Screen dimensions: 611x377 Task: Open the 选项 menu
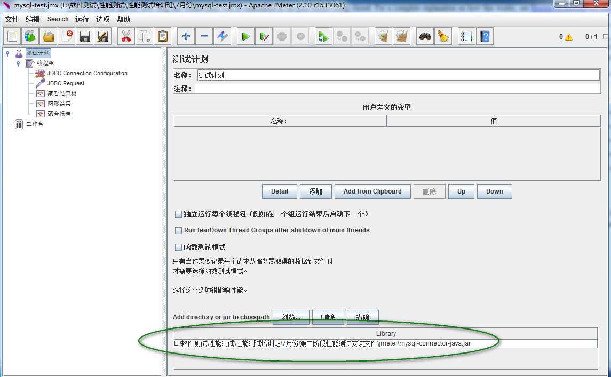pos(103,19)
